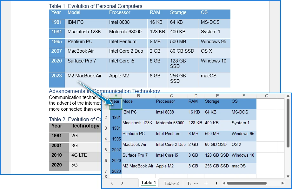The image size is (292, 189).
Task: Switch to the Table-2 sheet tab
Action: [x=171, y=183]
